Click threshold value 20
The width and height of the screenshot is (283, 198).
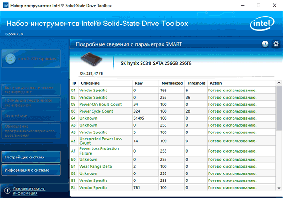pyautogui.click(x=188, y=111)
